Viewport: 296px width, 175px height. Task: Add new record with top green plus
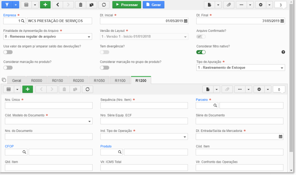point(45,5)
